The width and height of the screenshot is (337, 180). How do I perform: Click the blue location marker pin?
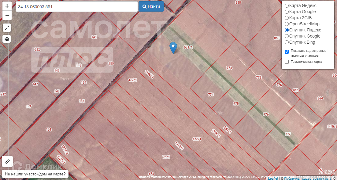pyautogui.click(x=173, y=48)
